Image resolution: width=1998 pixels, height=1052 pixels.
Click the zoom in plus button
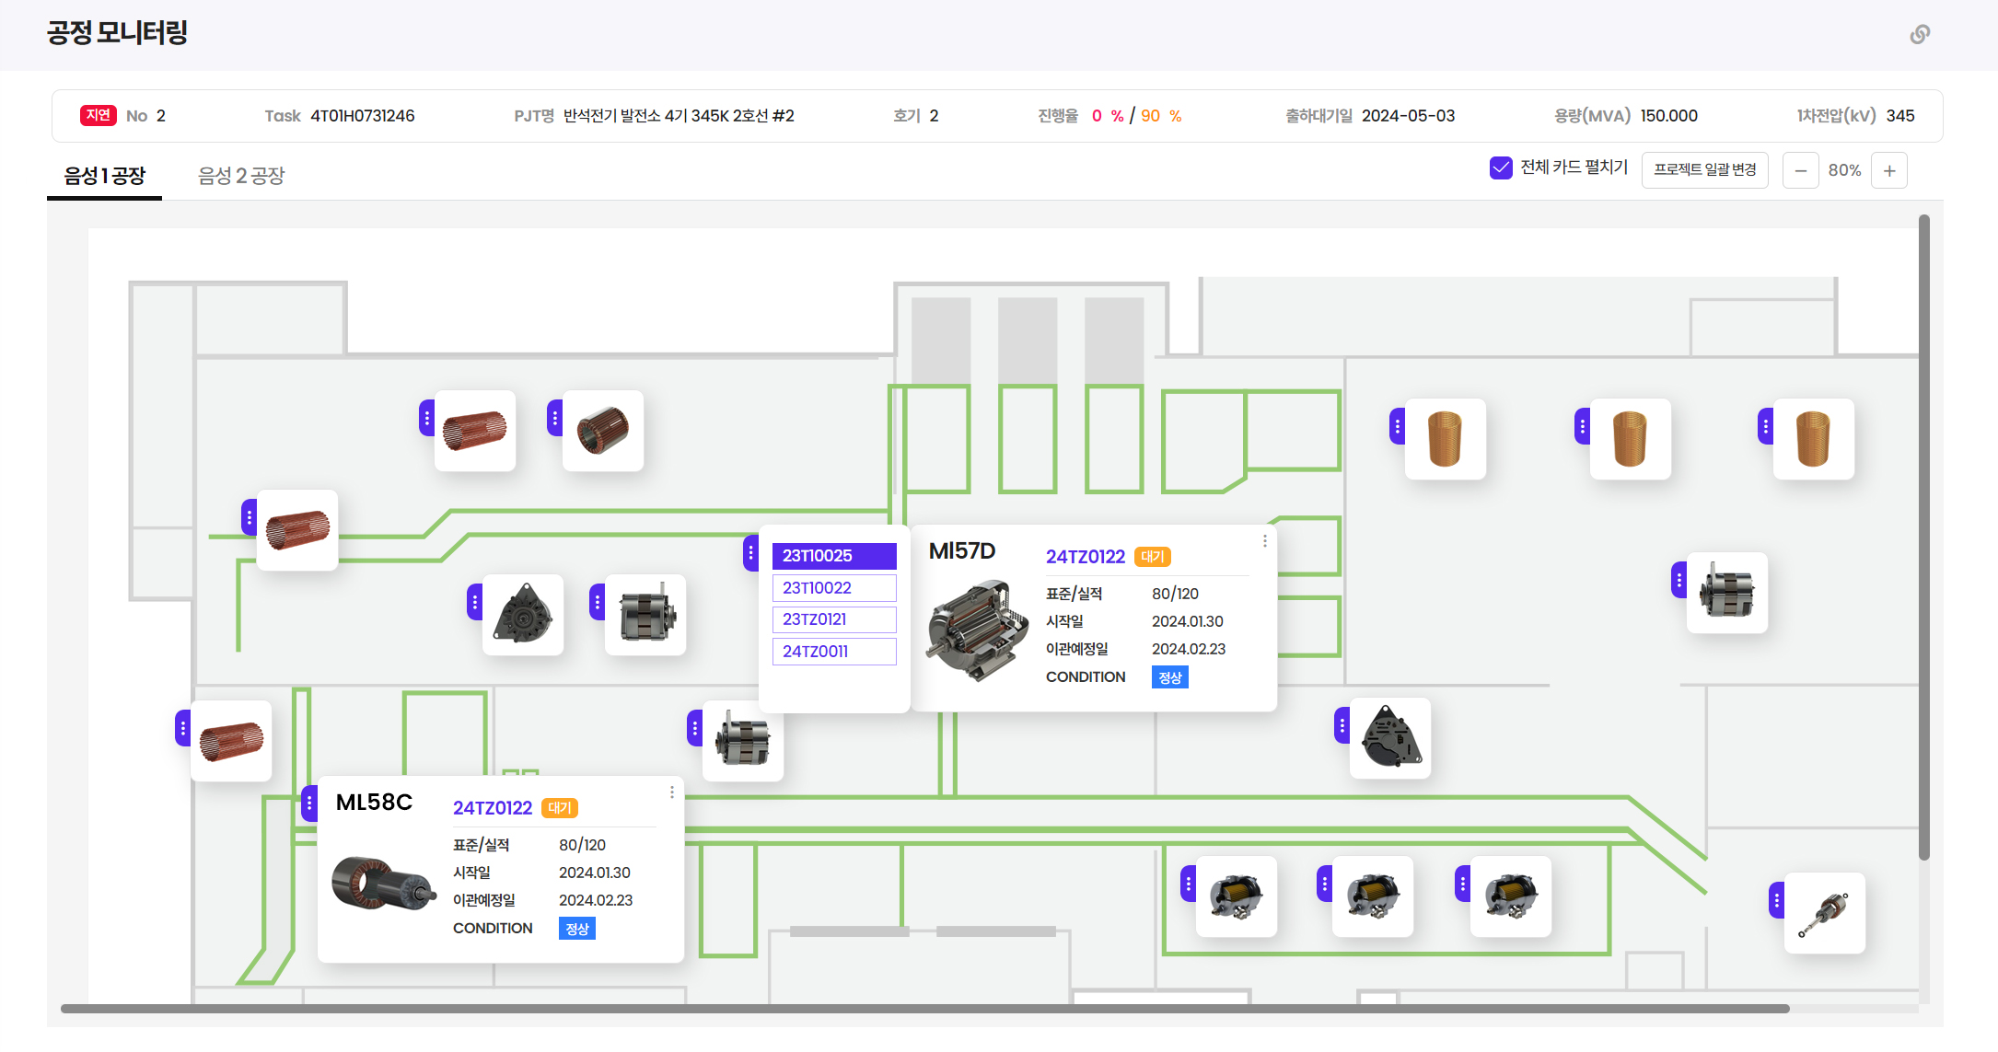coord(1889,171)
